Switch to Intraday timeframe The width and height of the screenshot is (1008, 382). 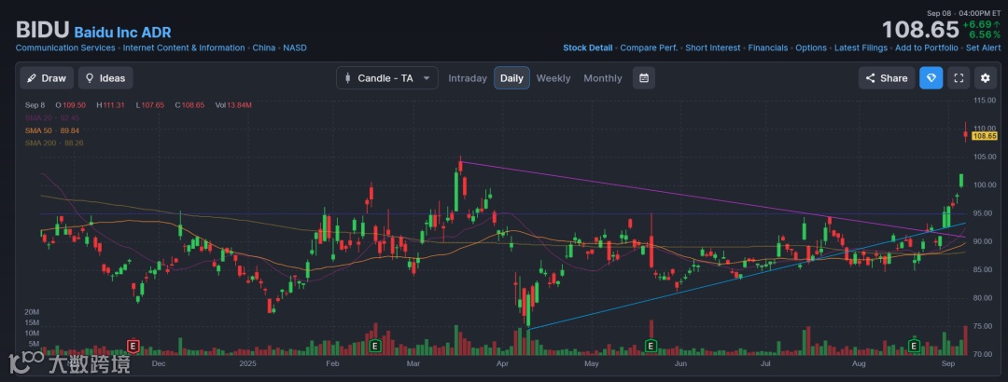468,78
